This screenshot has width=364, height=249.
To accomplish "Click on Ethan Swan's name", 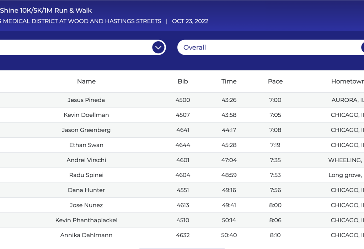I will 86,145.
